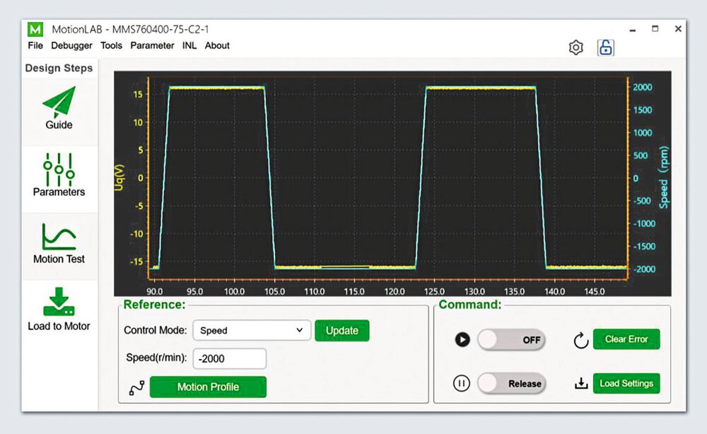Open the Debugger menu

pos(71,45)
